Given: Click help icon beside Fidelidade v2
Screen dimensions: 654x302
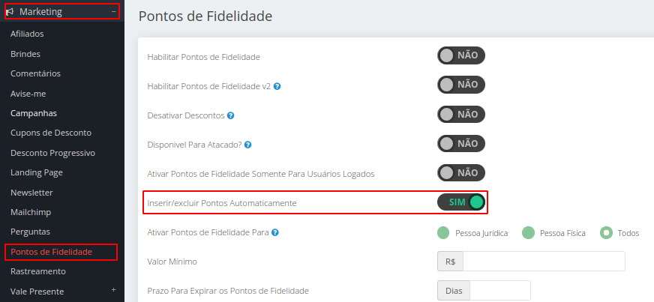Looking at the screenshot, I should [277, 86].
